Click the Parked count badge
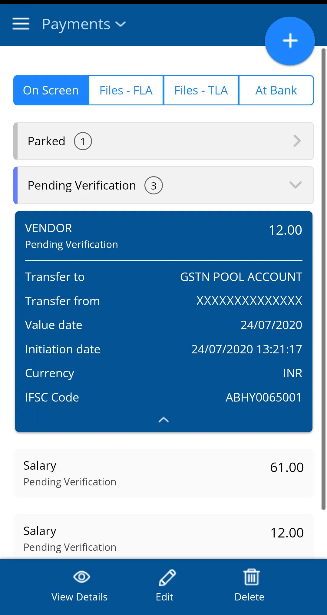 [x=83, y=141]
